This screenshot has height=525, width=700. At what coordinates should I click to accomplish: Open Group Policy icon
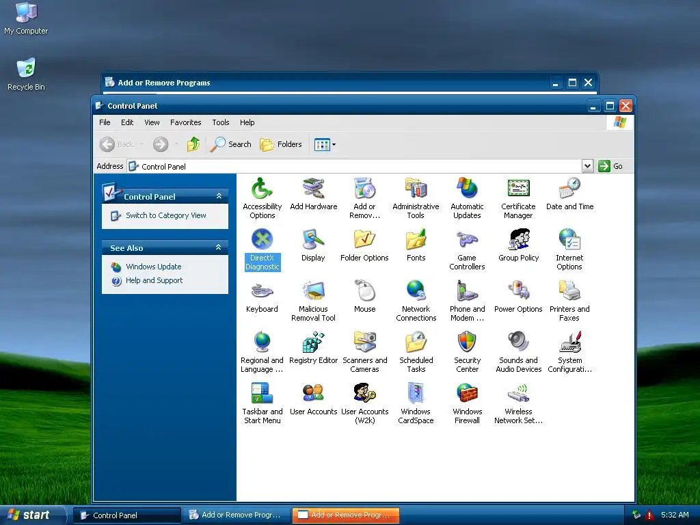coord(518,245)
